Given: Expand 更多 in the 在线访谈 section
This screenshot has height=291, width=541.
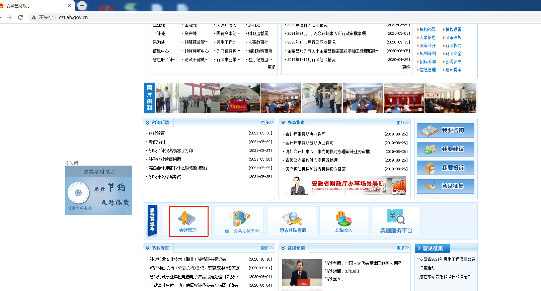Looking at the screenshot, I should tap(402, 248).
